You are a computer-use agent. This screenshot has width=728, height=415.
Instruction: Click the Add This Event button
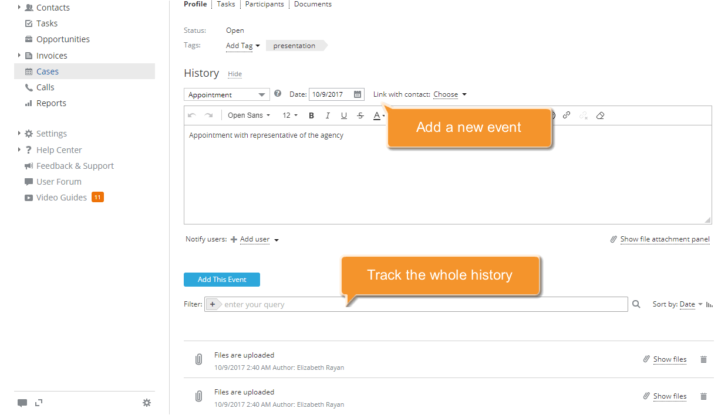221,280
